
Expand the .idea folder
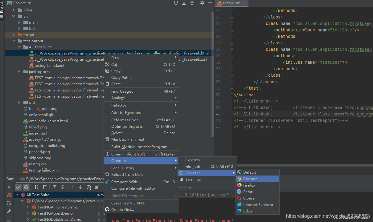pos(14,10)
